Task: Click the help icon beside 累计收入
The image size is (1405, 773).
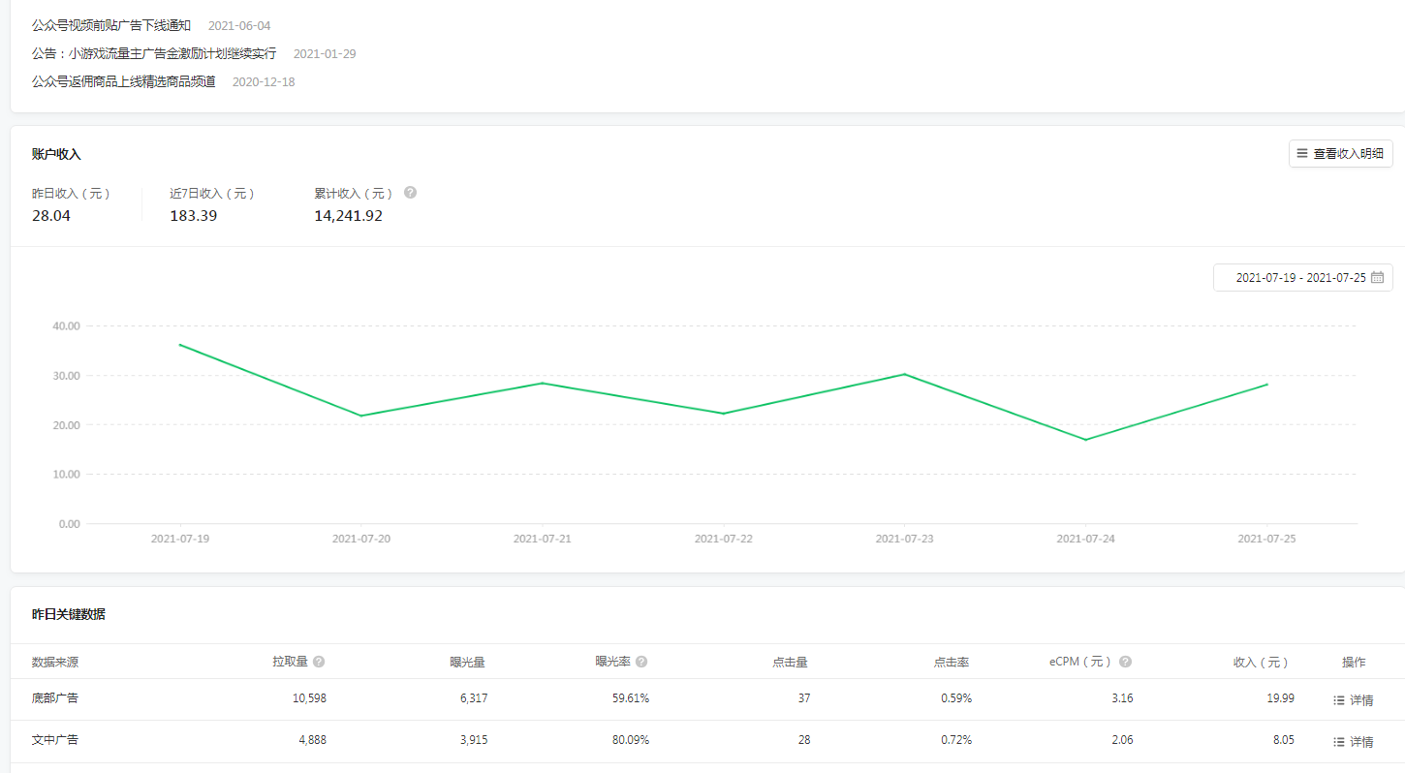Action: pos(410,193)
